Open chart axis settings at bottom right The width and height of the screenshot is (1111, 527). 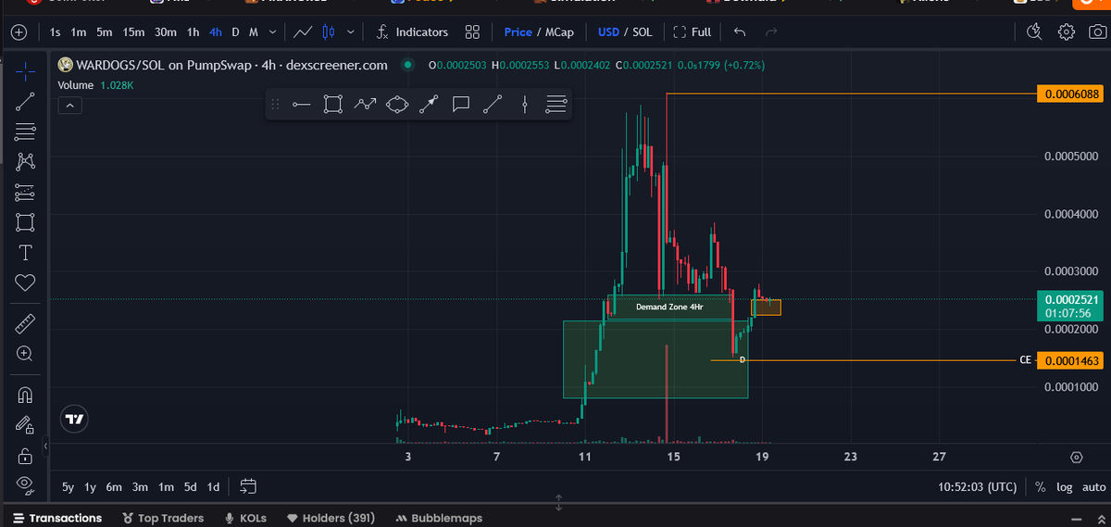point(1076,457)
